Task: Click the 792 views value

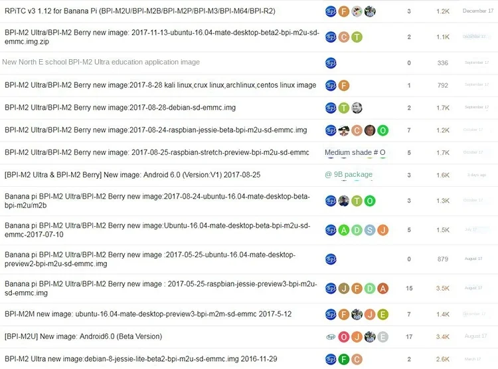Action: [x=442, y=86]
